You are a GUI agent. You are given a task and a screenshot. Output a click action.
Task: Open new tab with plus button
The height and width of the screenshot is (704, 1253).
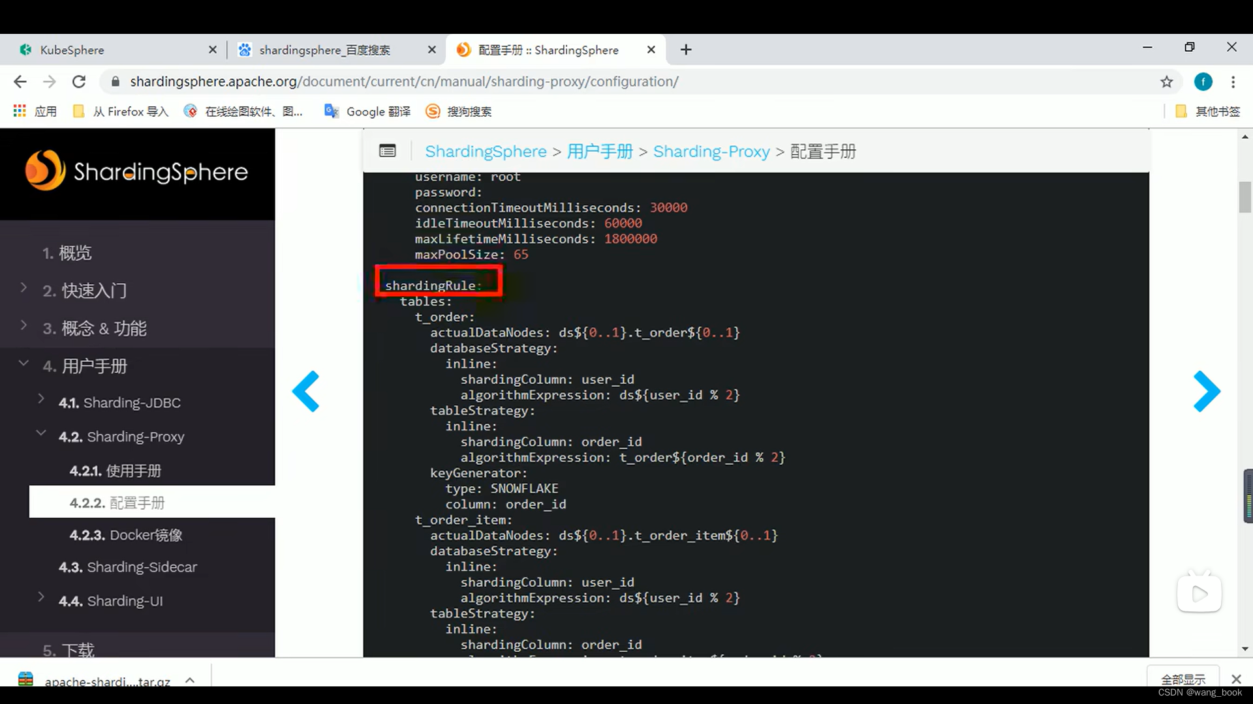686,50
